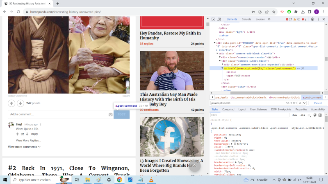Toggle the :hov element state button
Screen dimensions: 328x184
(x=294, y=115)
